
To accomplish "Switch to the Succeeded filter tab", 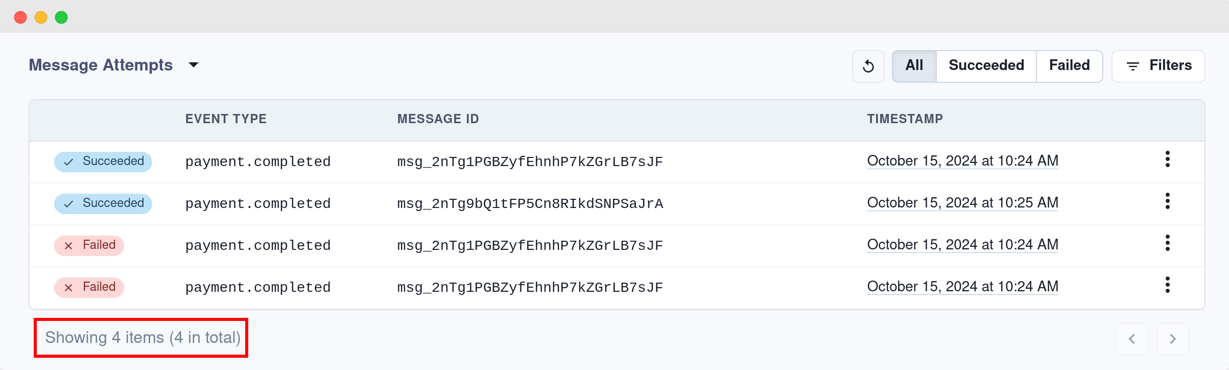I will [986, 65].
